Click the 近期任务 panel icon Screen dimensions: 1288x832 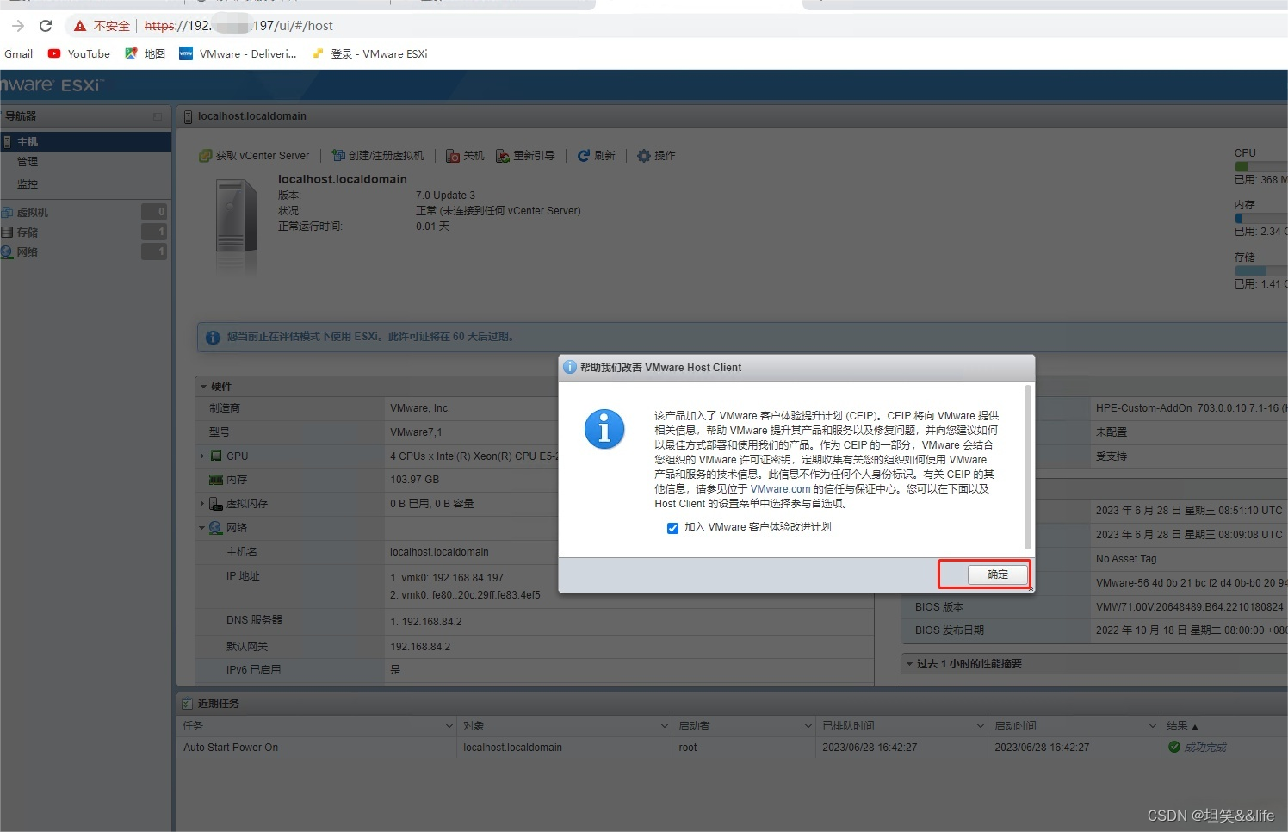(187, 704)
